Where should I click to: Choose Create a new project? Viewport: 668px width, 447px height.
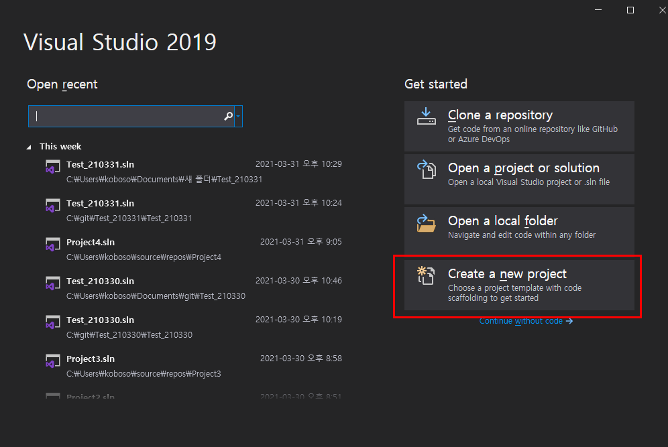click(x=519, y=285)
